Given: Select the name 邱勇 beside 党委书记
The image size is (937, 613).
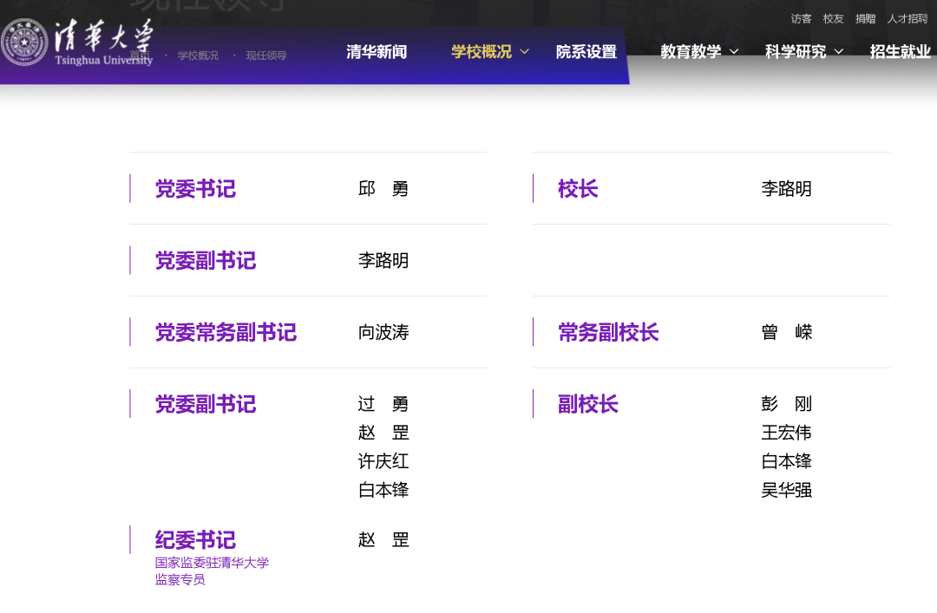Looking at the screenshot, I should click(383, 189).
